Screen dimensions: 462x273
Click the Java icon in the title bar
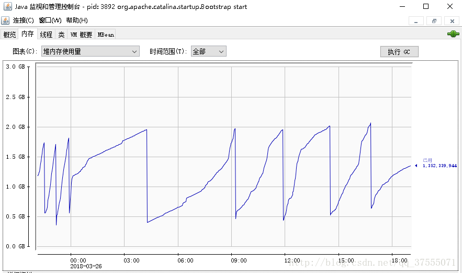pyautogui.click(x=8, y=6)
